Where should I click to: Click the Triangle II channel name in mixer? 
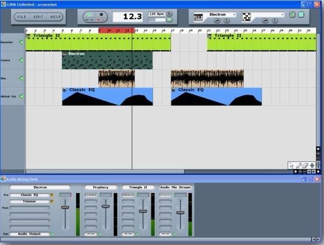click(x=138, y=187)
